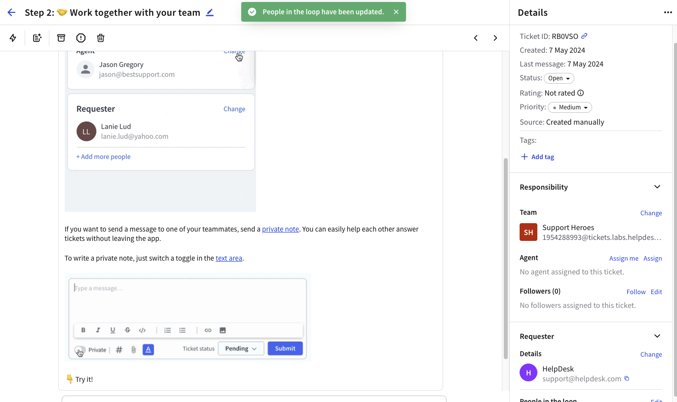Edit the ticket title with the pencil icon
677x402 pixels.
point(210,12)
